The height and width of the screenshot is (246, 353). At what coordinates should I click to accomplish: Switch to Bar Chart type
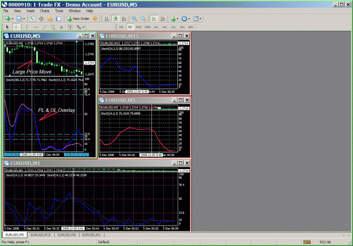click(107, 19)
